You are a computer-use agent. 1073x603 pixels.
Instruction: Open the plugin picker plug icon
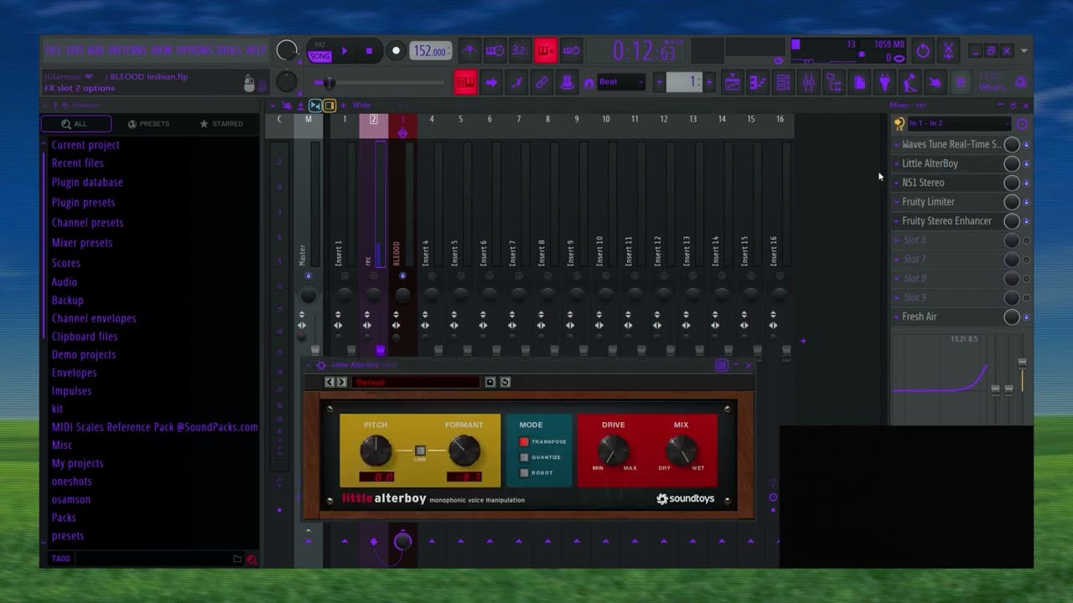(x=884, y=82)
